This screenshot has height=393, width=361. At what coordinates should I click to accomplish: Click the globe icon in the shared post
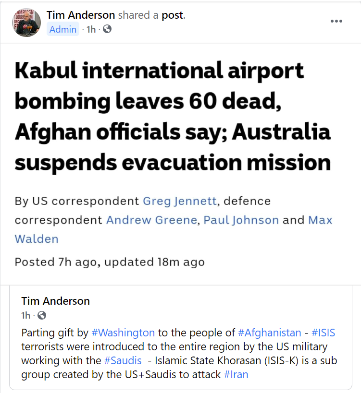tap(42, 316)
